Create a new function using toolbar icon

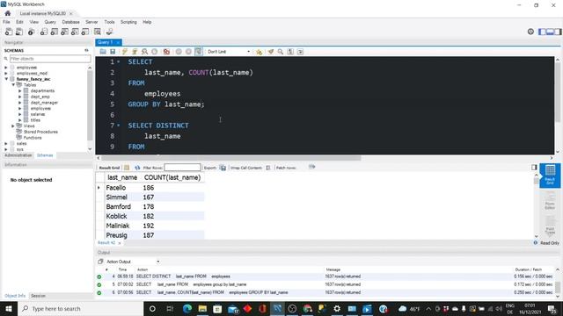click(85, 32)
